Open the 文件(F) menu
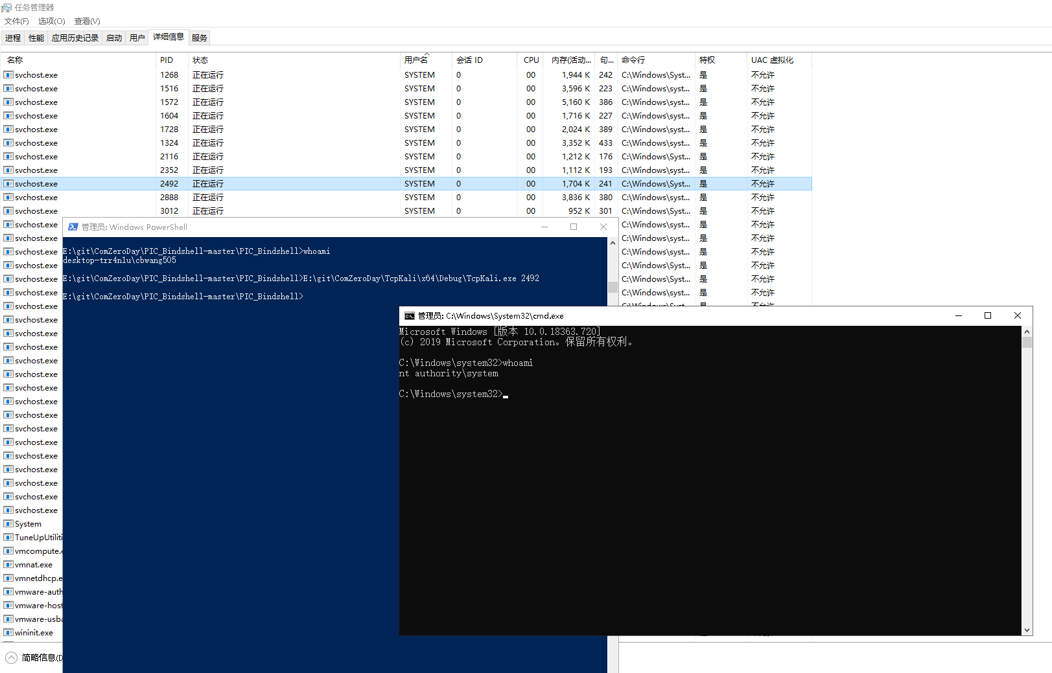Viewport: 1052px width, 673px height. (x=17, y=21)
